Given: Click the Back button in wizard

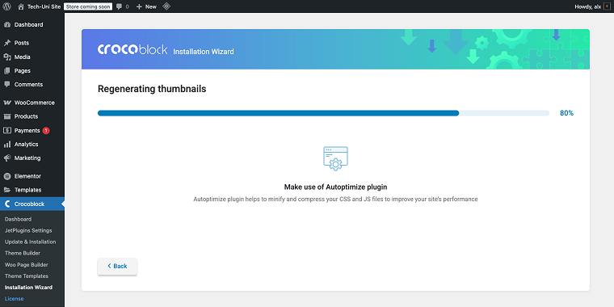Looking at the screenshot, I should tap(117, 267).
